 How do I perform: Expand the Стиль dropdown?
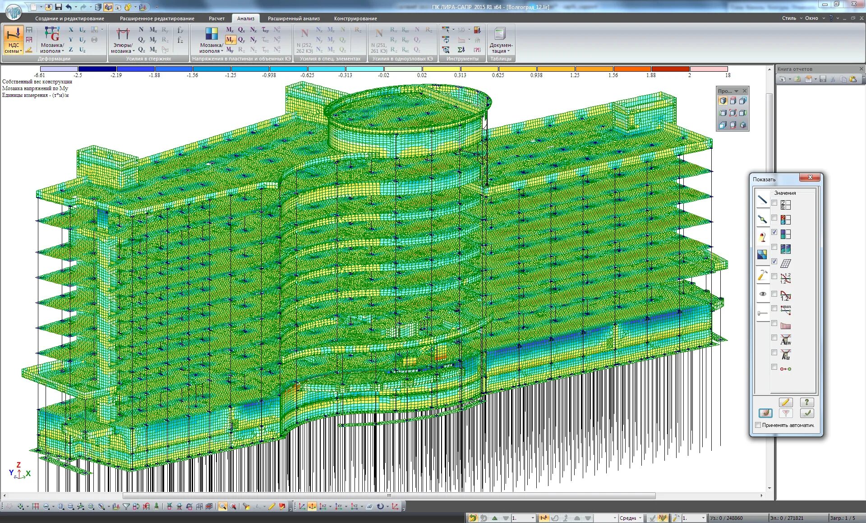792,18
